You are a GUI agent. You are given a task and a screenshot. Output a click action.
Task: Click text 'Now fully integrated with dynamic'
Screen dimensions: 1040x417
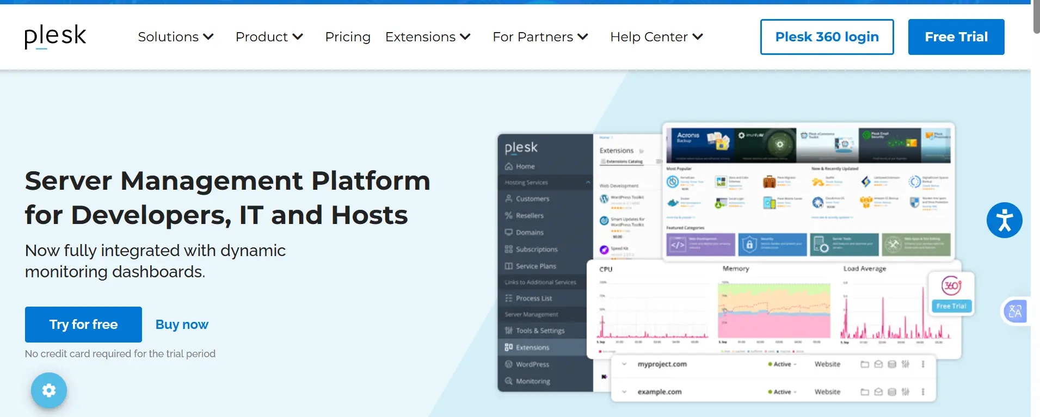tap(155, 251)
